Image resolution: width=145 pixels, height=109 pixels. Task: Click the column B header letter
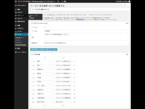pyautogui.click(x=63, y=58)
